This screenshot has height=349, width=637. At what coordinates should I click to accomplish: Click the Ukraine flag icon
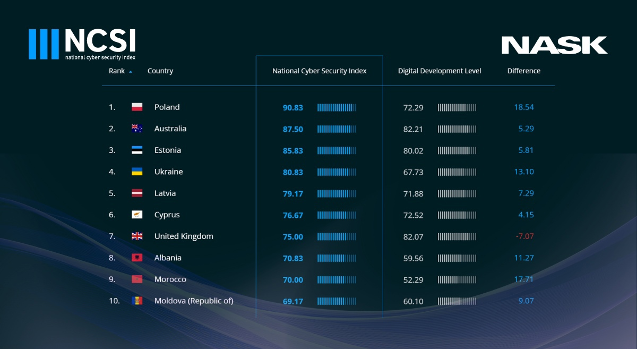click(137, 172)
